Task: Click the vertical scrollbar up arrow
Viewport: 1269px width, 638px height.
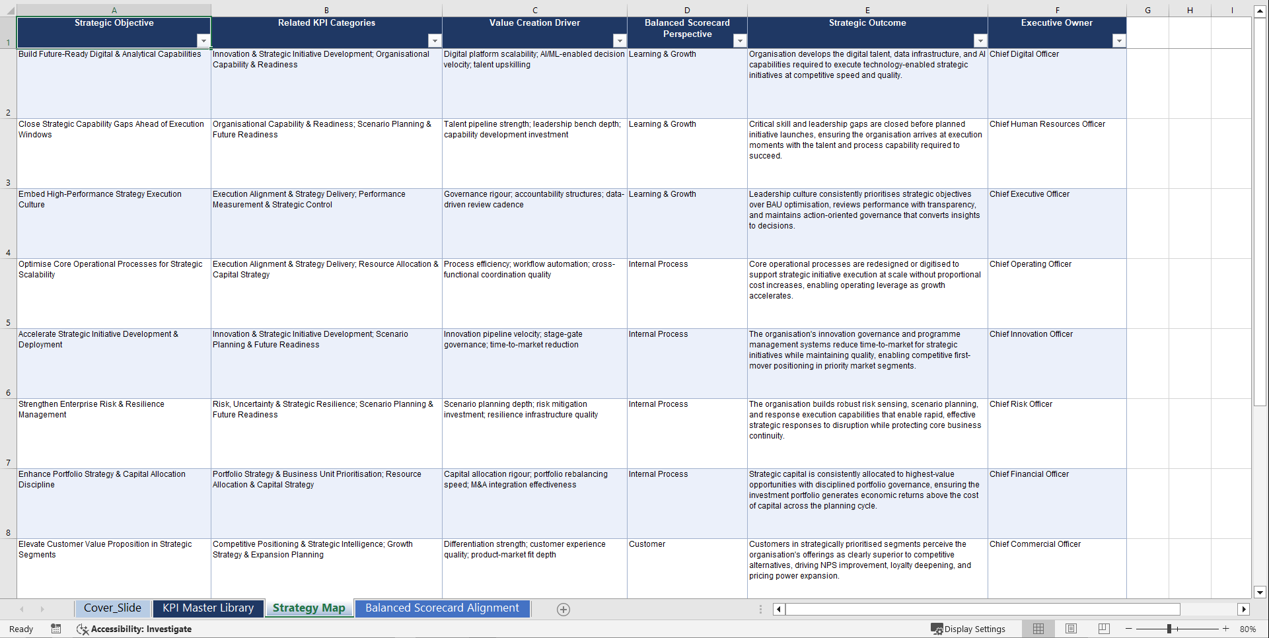Action: click(x=1260, y=11)
